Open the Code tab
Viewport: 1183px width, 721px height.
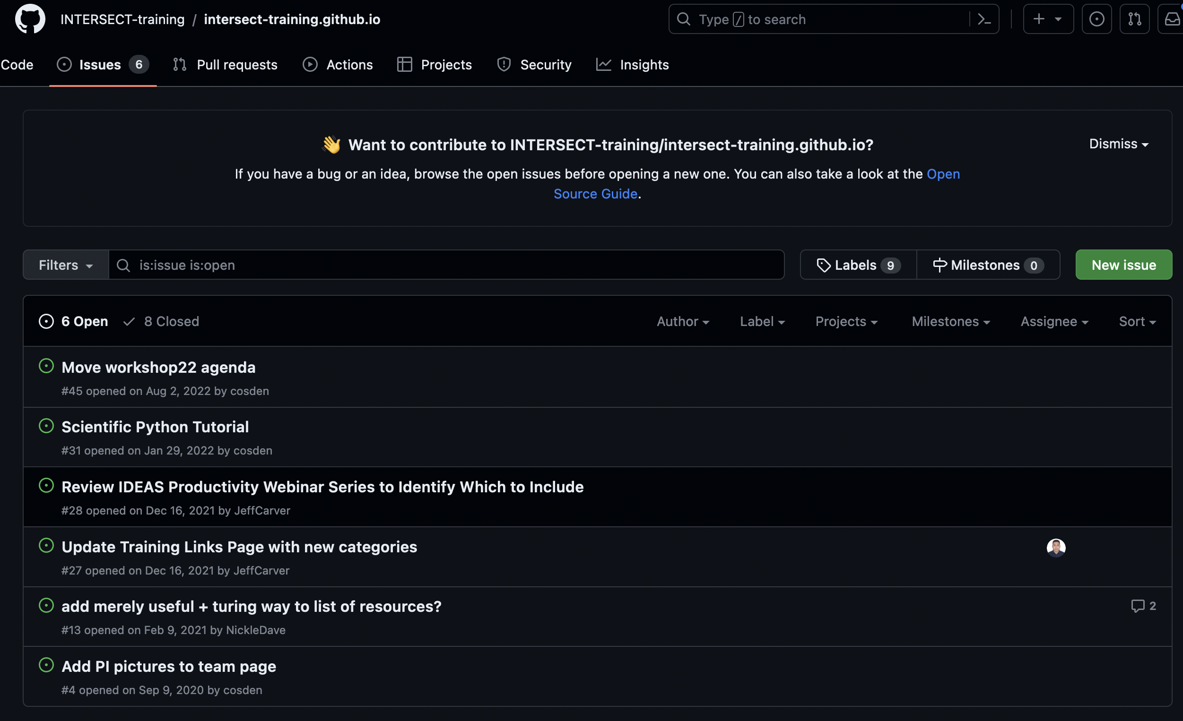[17, 64]
